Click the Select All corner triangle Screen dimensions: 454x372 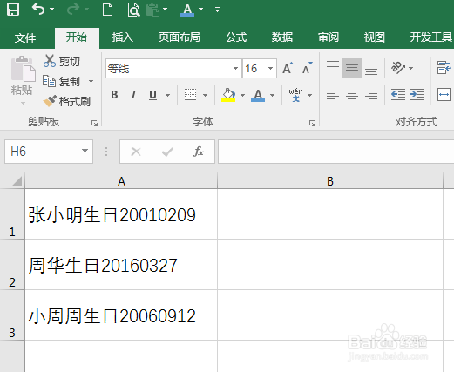tap(17, 181)
